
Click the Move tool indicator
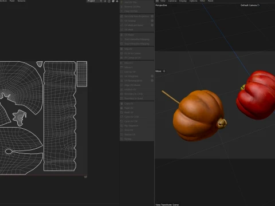(x=160, y=71)
